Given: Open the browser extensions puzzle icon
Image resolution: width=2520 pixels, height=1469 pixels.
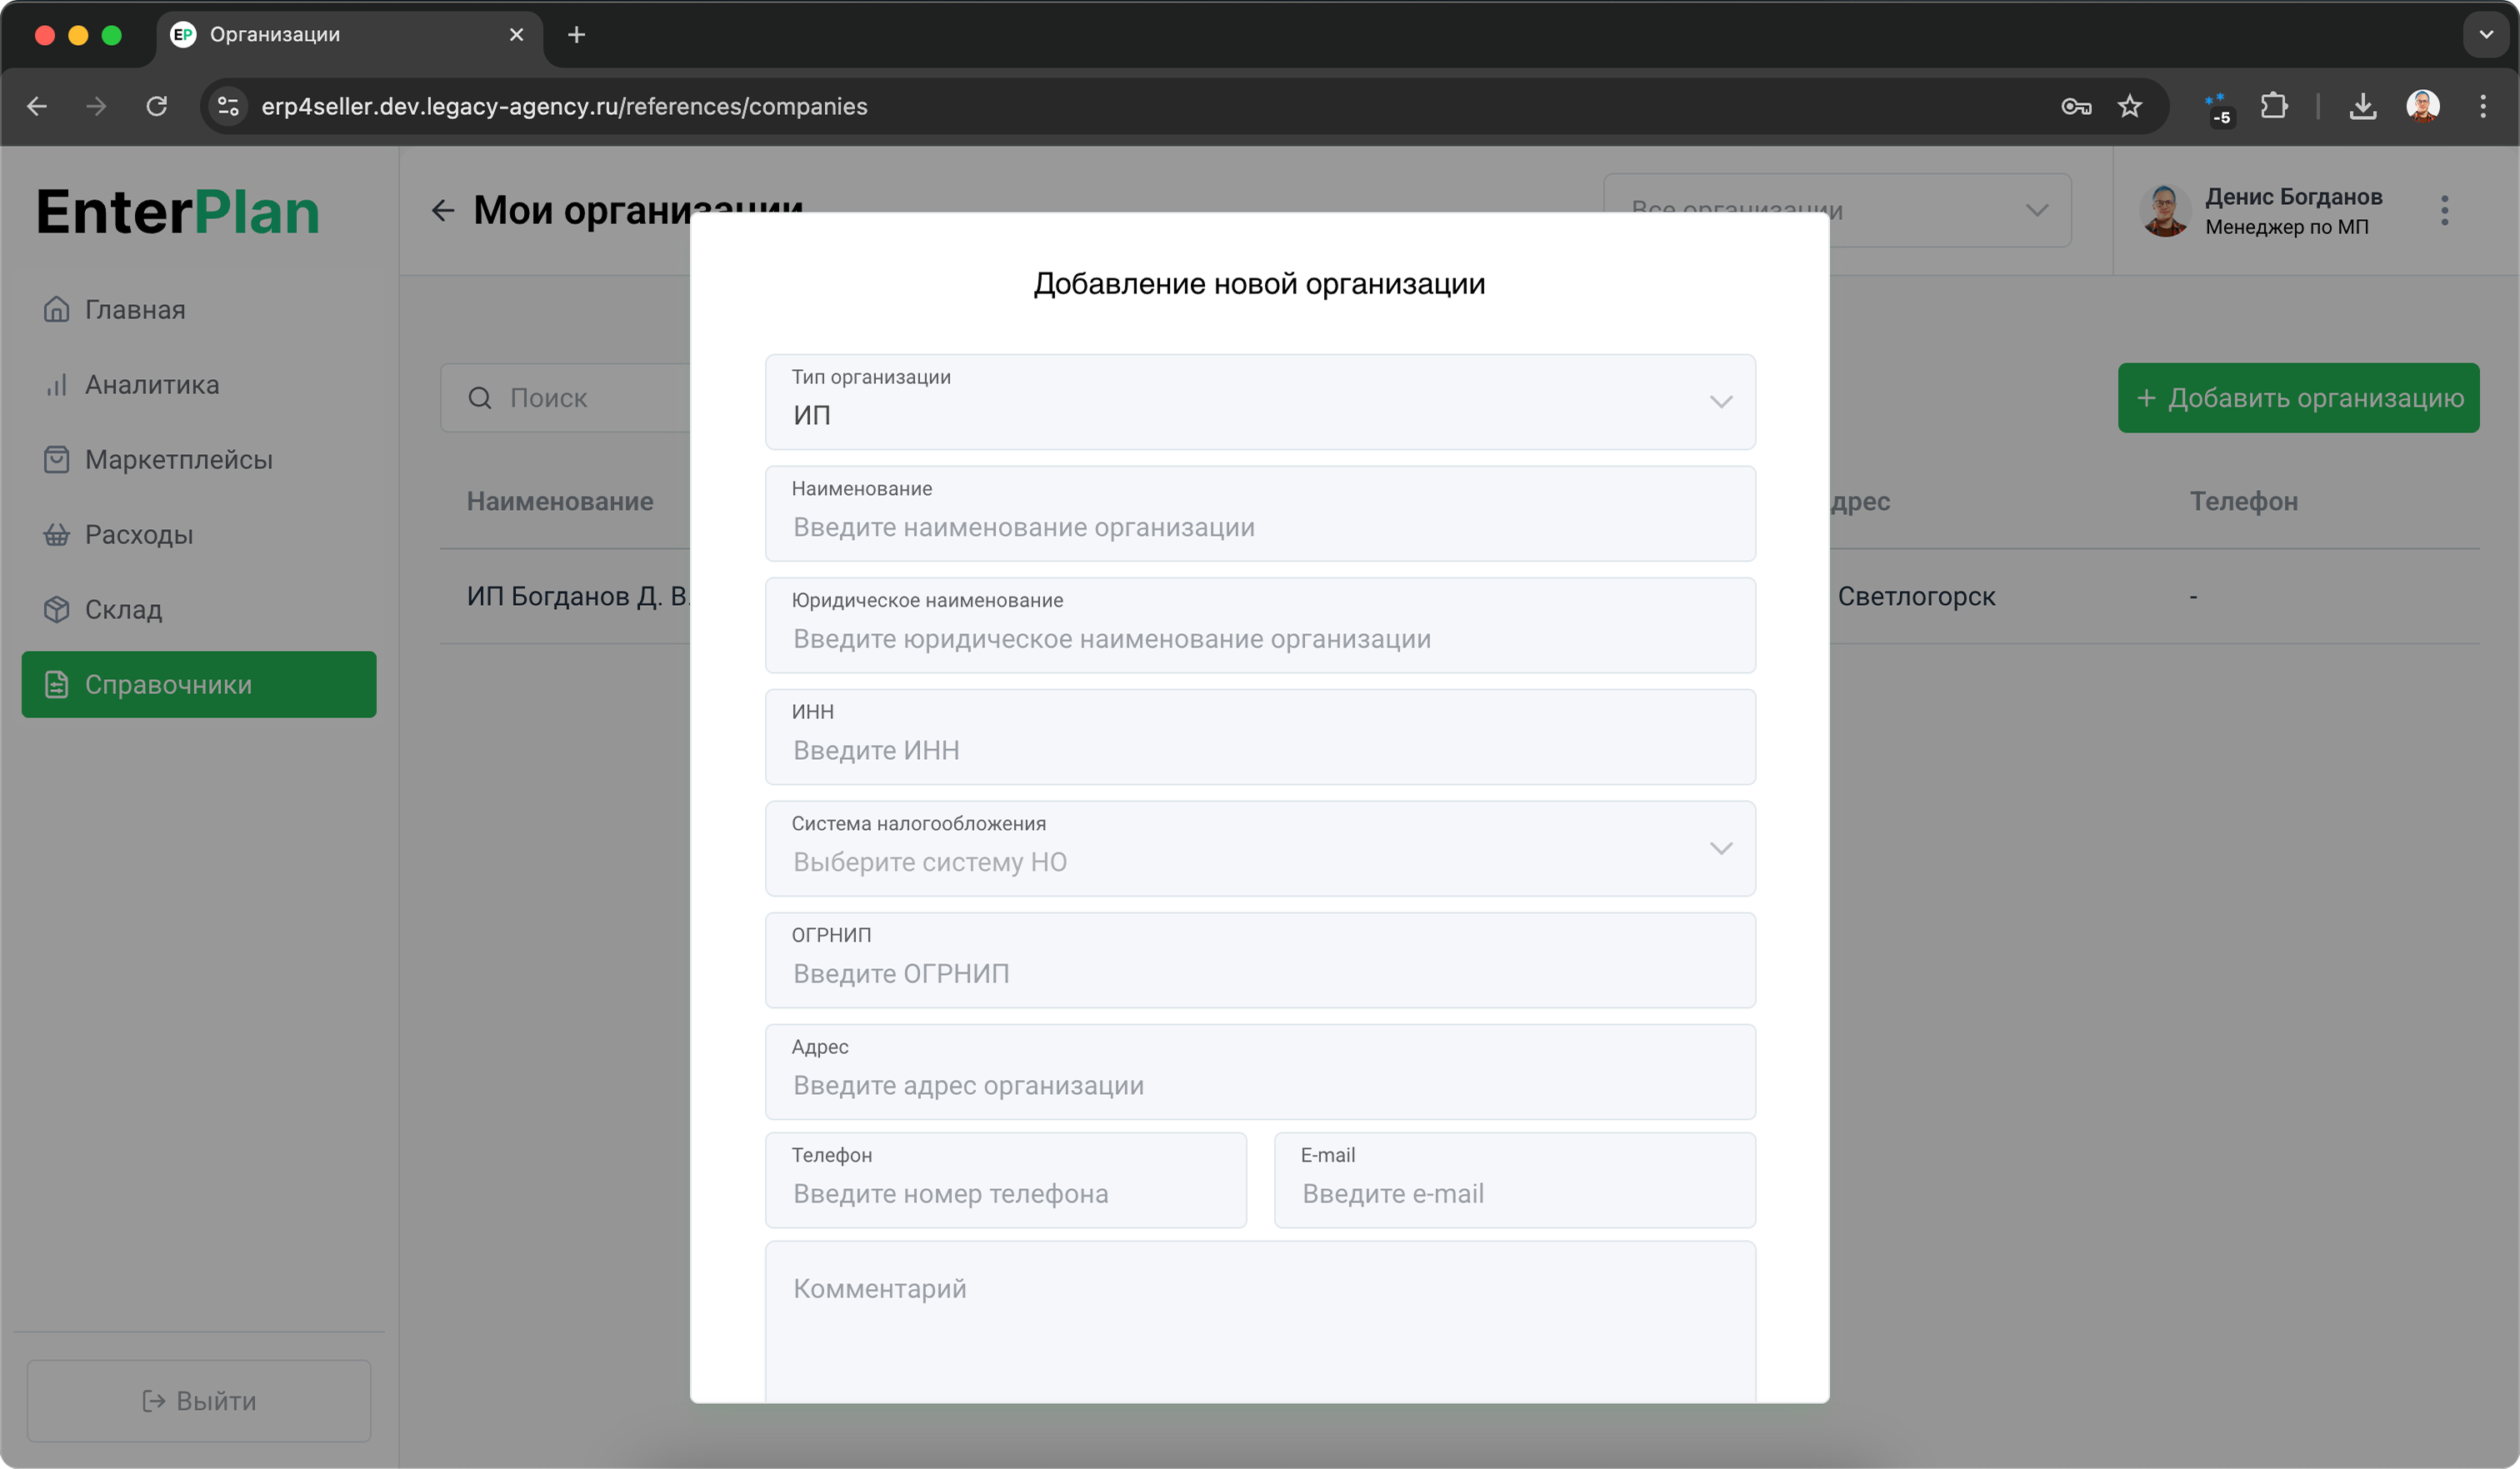Looking at the screenshot, I should (x=2274, y=106).
